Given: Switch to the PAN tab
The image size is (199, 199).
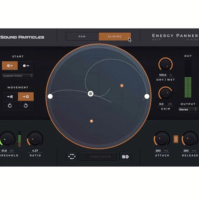Looking at the screenshot, I should point(82,36).
